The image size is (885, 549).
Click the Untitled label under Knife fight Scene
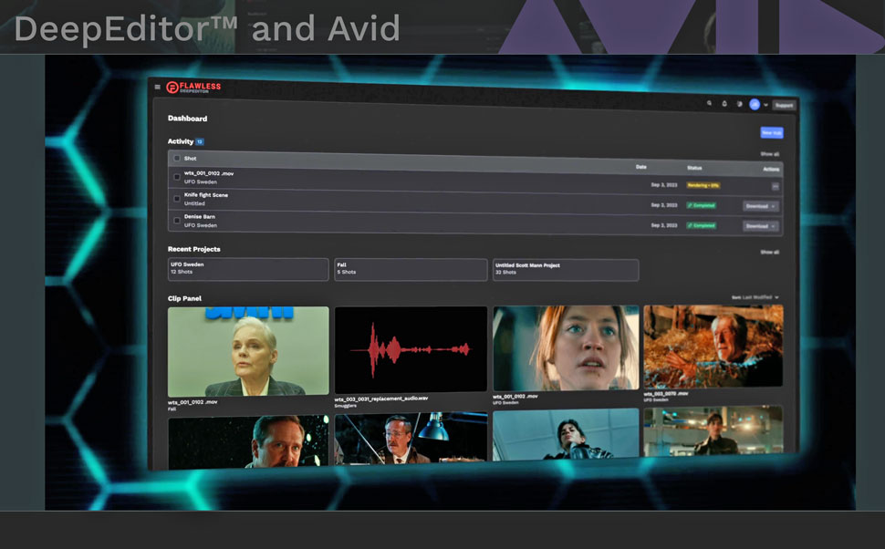point(194,203)
